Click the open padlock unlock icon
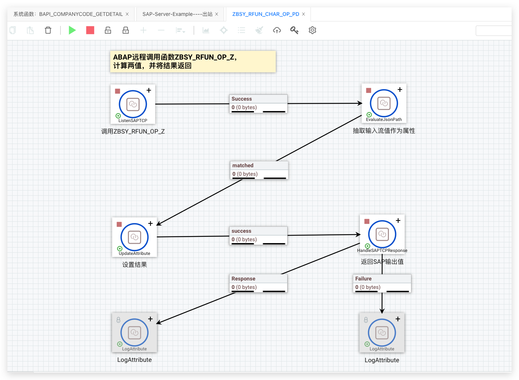 (x=108, y=30)
